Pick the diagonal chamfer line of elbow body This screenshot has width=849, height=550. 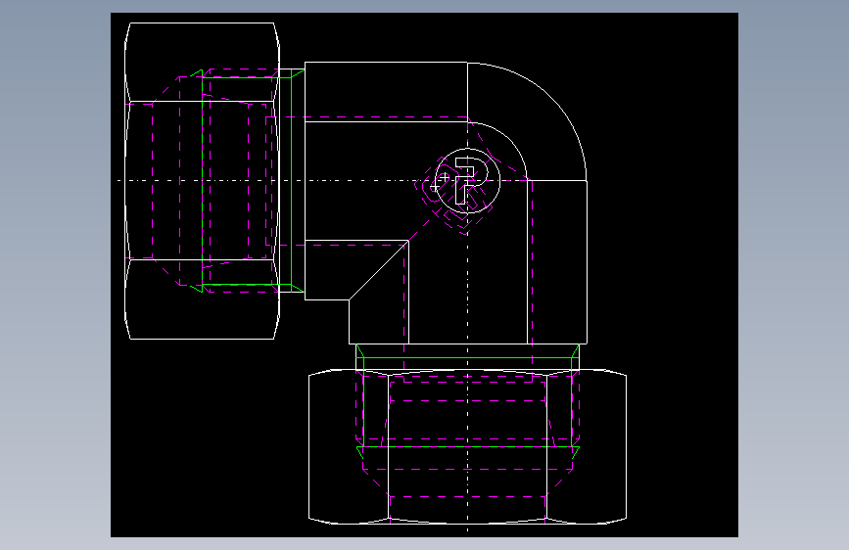coord(379,270)
